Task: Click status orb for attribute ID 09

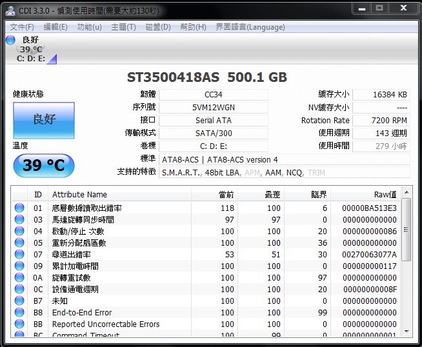Action: (x=19, y=266)
